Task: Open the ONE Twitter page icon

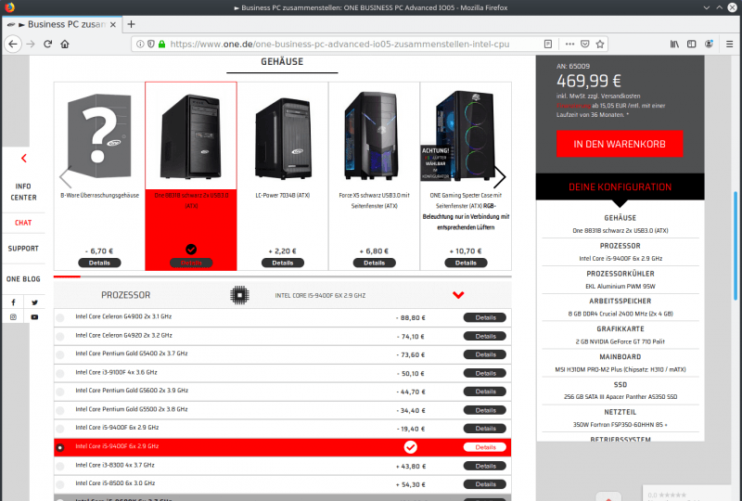Action: click(x=34, y=302)
